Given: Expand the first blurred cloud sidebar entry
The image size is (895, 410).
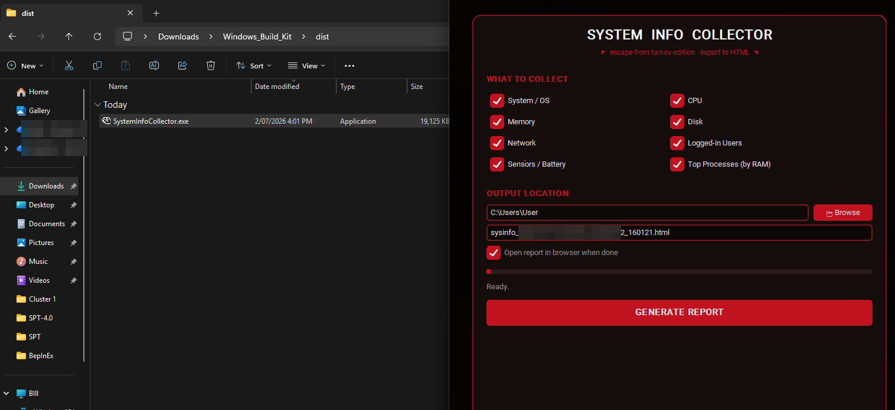Looking at the screenshot, I should click(6, 130).
